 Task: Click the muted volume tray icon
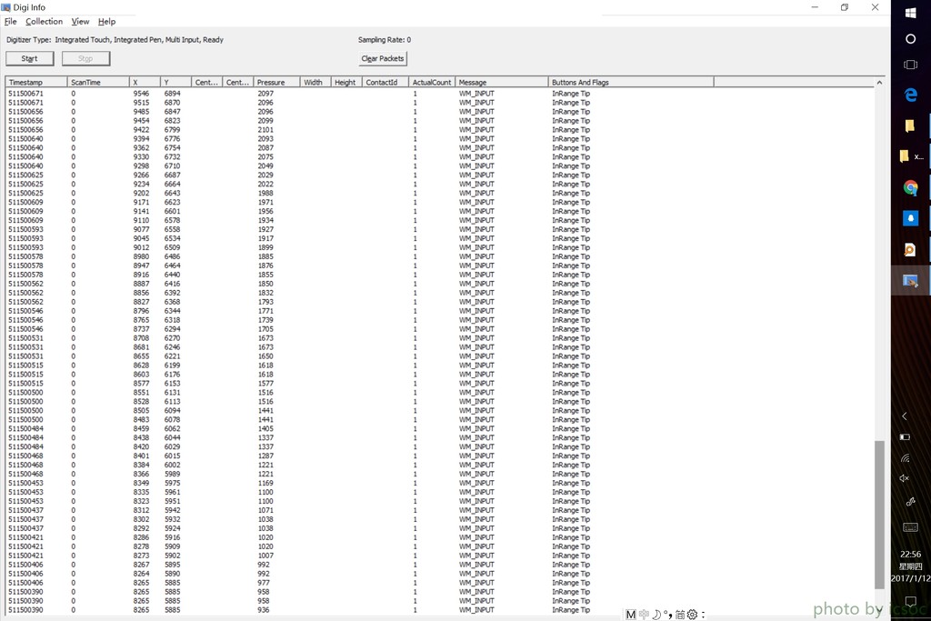[x=905, y=478]
